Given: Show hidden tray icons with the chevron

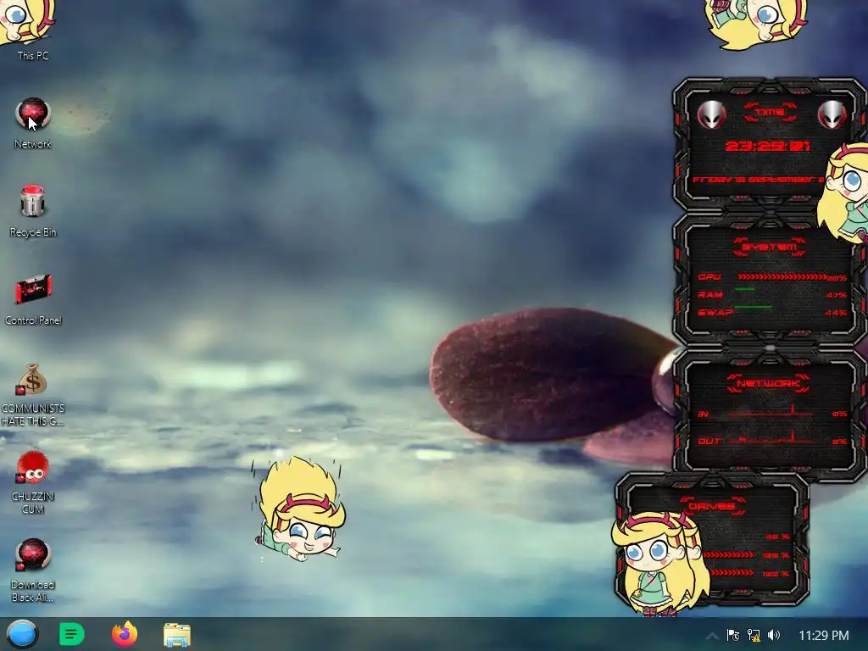Looking at the screenshot, I should [x=712, y=636].
